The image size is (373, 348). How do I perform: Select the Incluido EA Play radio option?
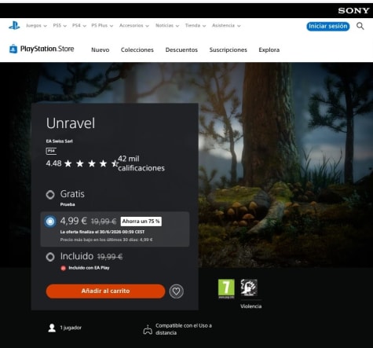[x=50, y=257]
